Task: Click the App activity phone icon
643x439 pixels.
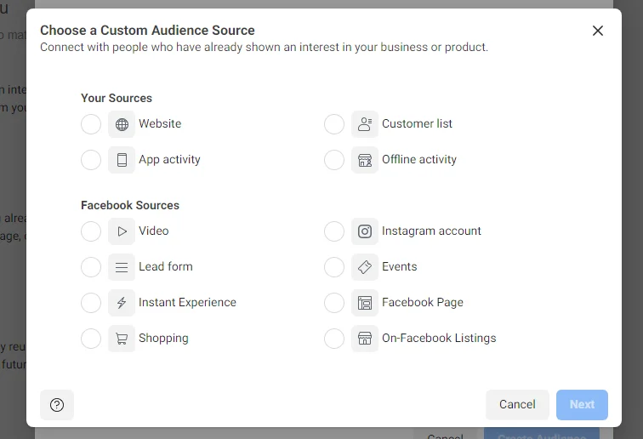Action: pyautogui.click(x=122, y=160)
